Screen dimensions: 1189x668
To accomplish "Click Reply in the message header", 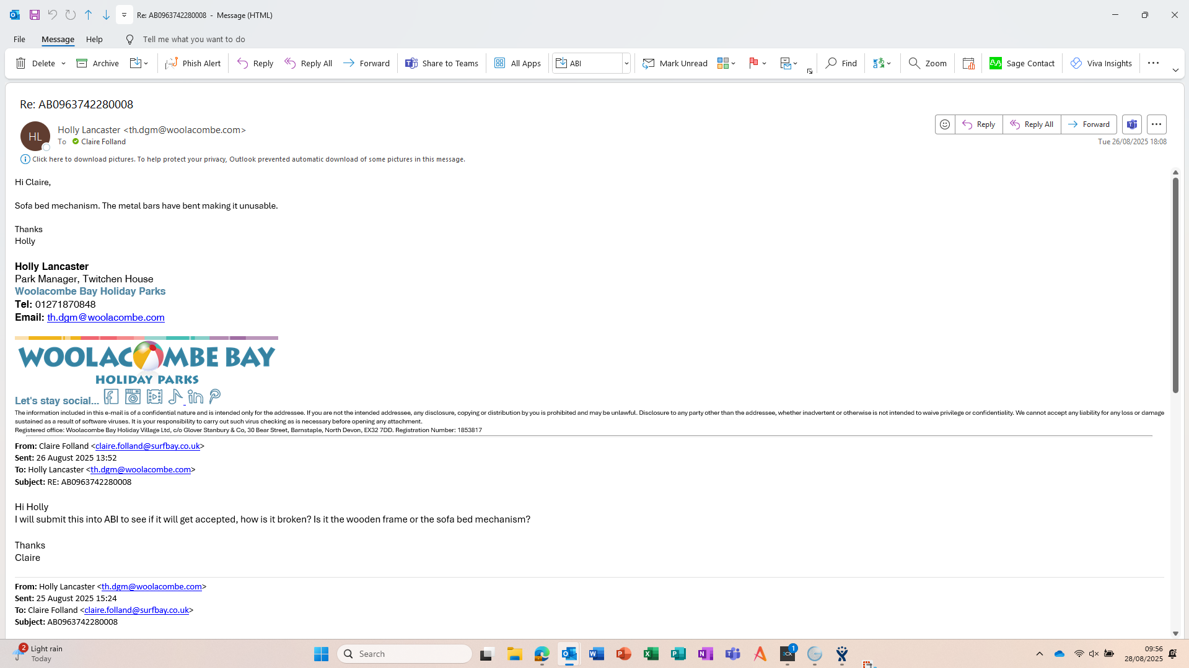I will tap(979, 124).
